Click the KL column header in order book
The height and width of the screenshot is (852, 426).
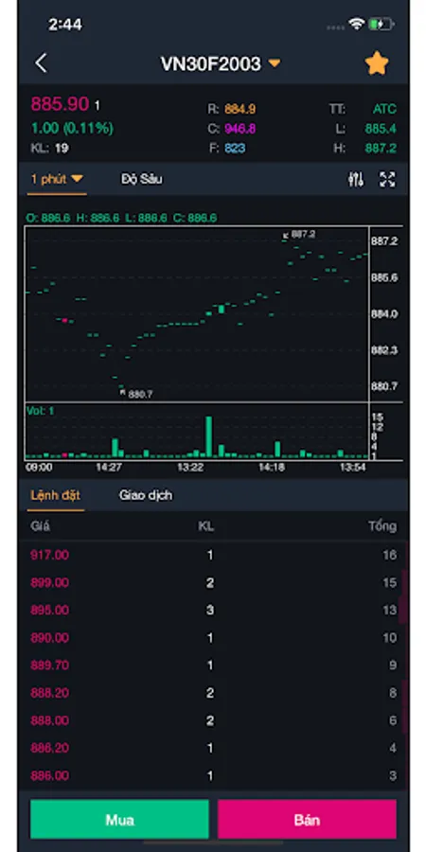(x=206, y=526)
